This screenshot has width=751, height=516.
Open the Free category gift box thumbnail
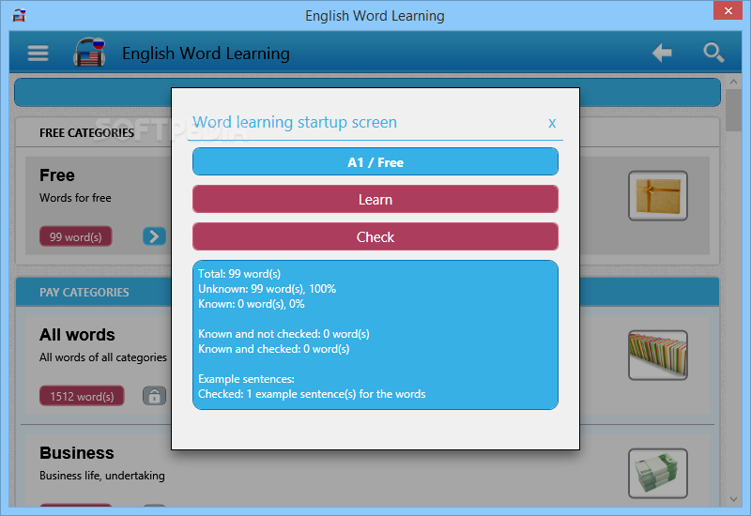(x=658, y=196)
